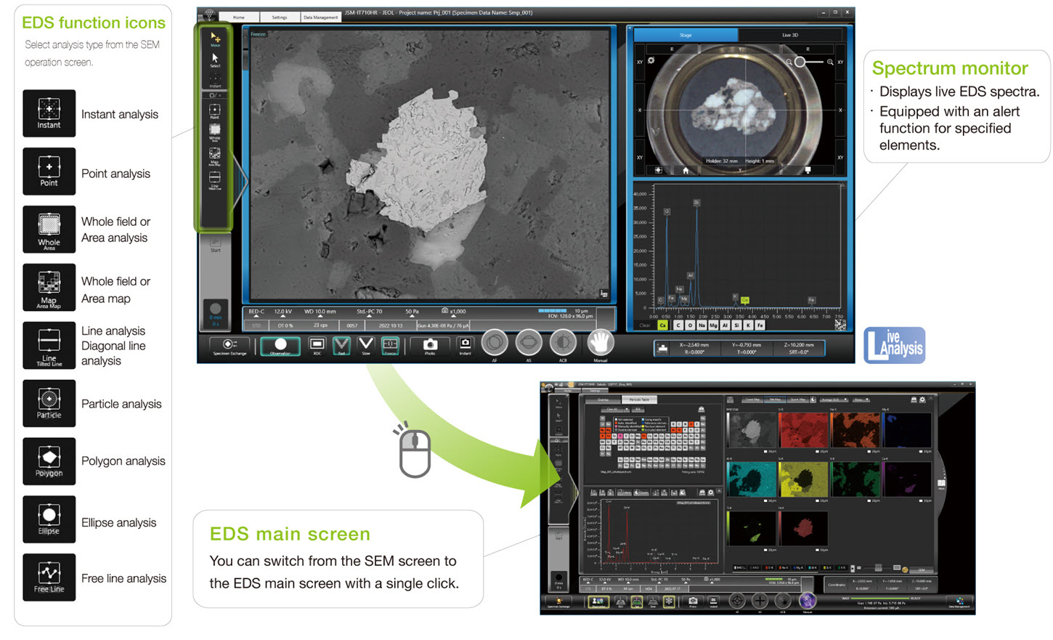The height and width of the screenshot is (640, 1053).
Task: Click the Clear button under the spectrum
Action: tap(645, 325)
